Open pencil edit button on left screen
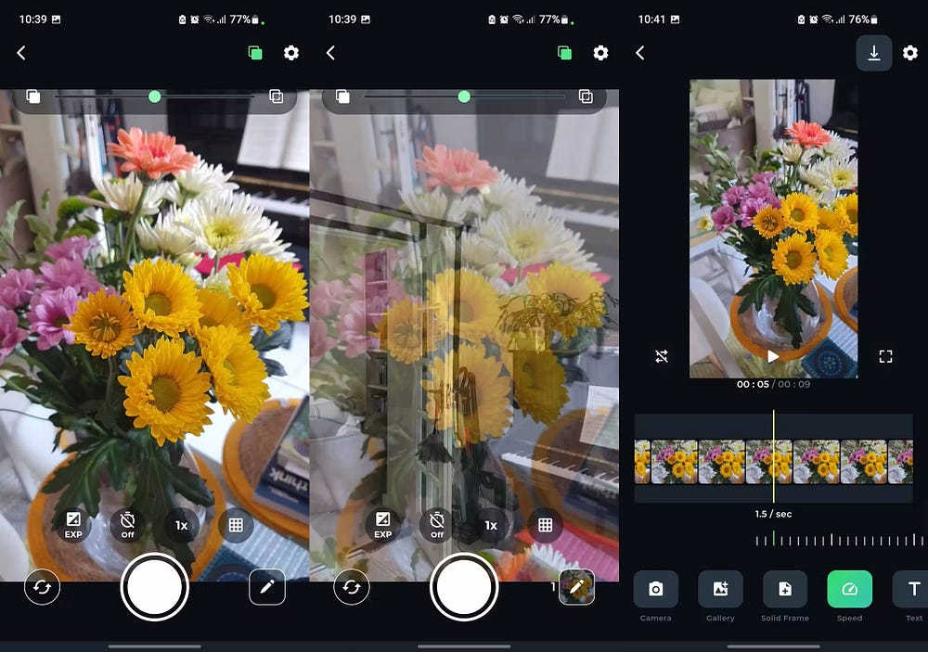This screenshot has height=652, width=928. (267, 587)
